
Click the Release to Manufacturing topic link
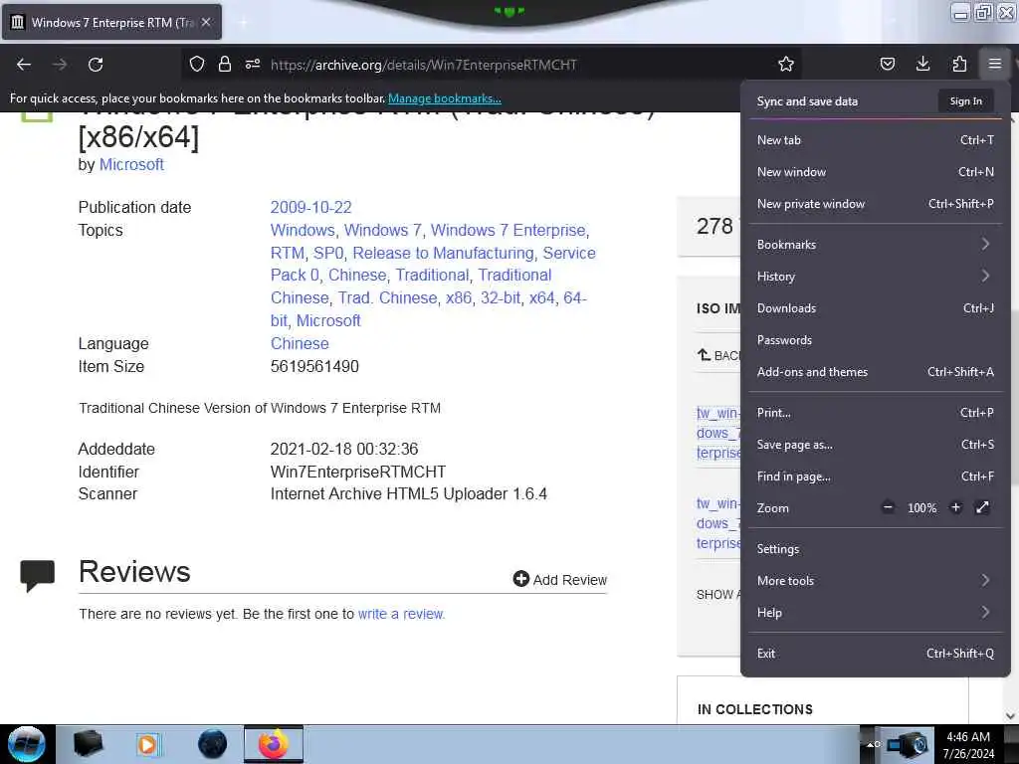443,253
